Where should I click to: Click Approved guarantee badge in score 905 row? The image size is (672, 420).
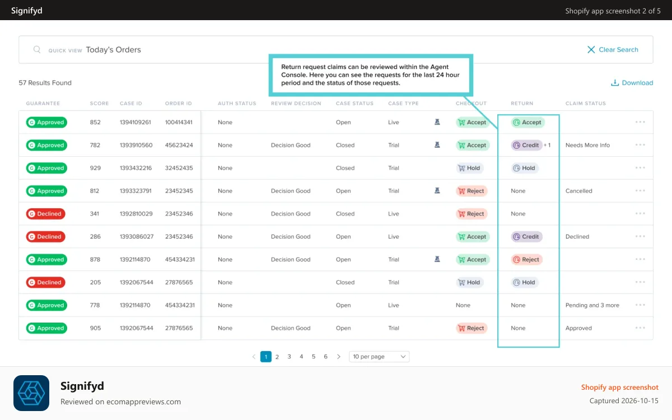(46, 328)
